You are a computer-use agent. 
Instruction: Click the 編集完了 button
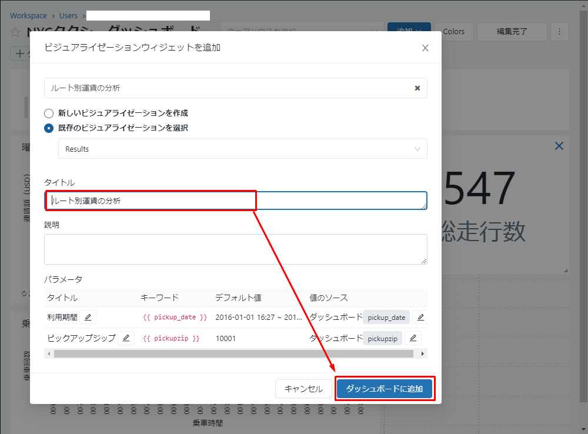click(512, 32)
